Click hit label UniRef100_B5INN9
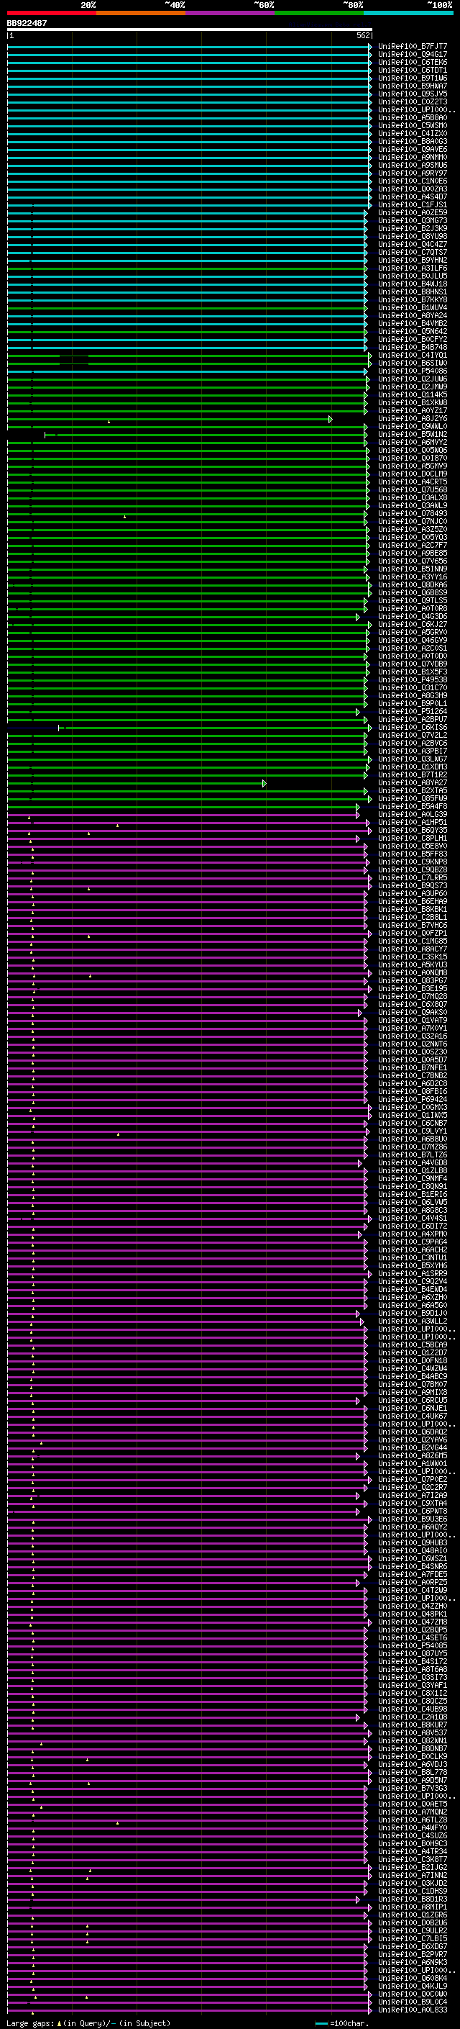This screenshot has width=460, height=2029. 413,569
